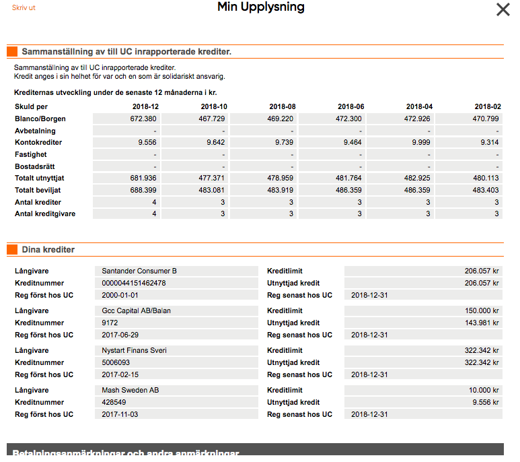The width and height of the screenshot is (520, 462).
Task: Click the Santander Consumer B lender field
Action: 176,271
